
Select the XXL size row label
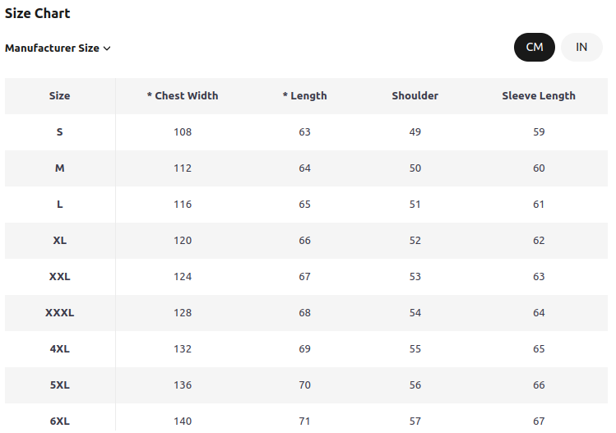click(x=60, y=276)
